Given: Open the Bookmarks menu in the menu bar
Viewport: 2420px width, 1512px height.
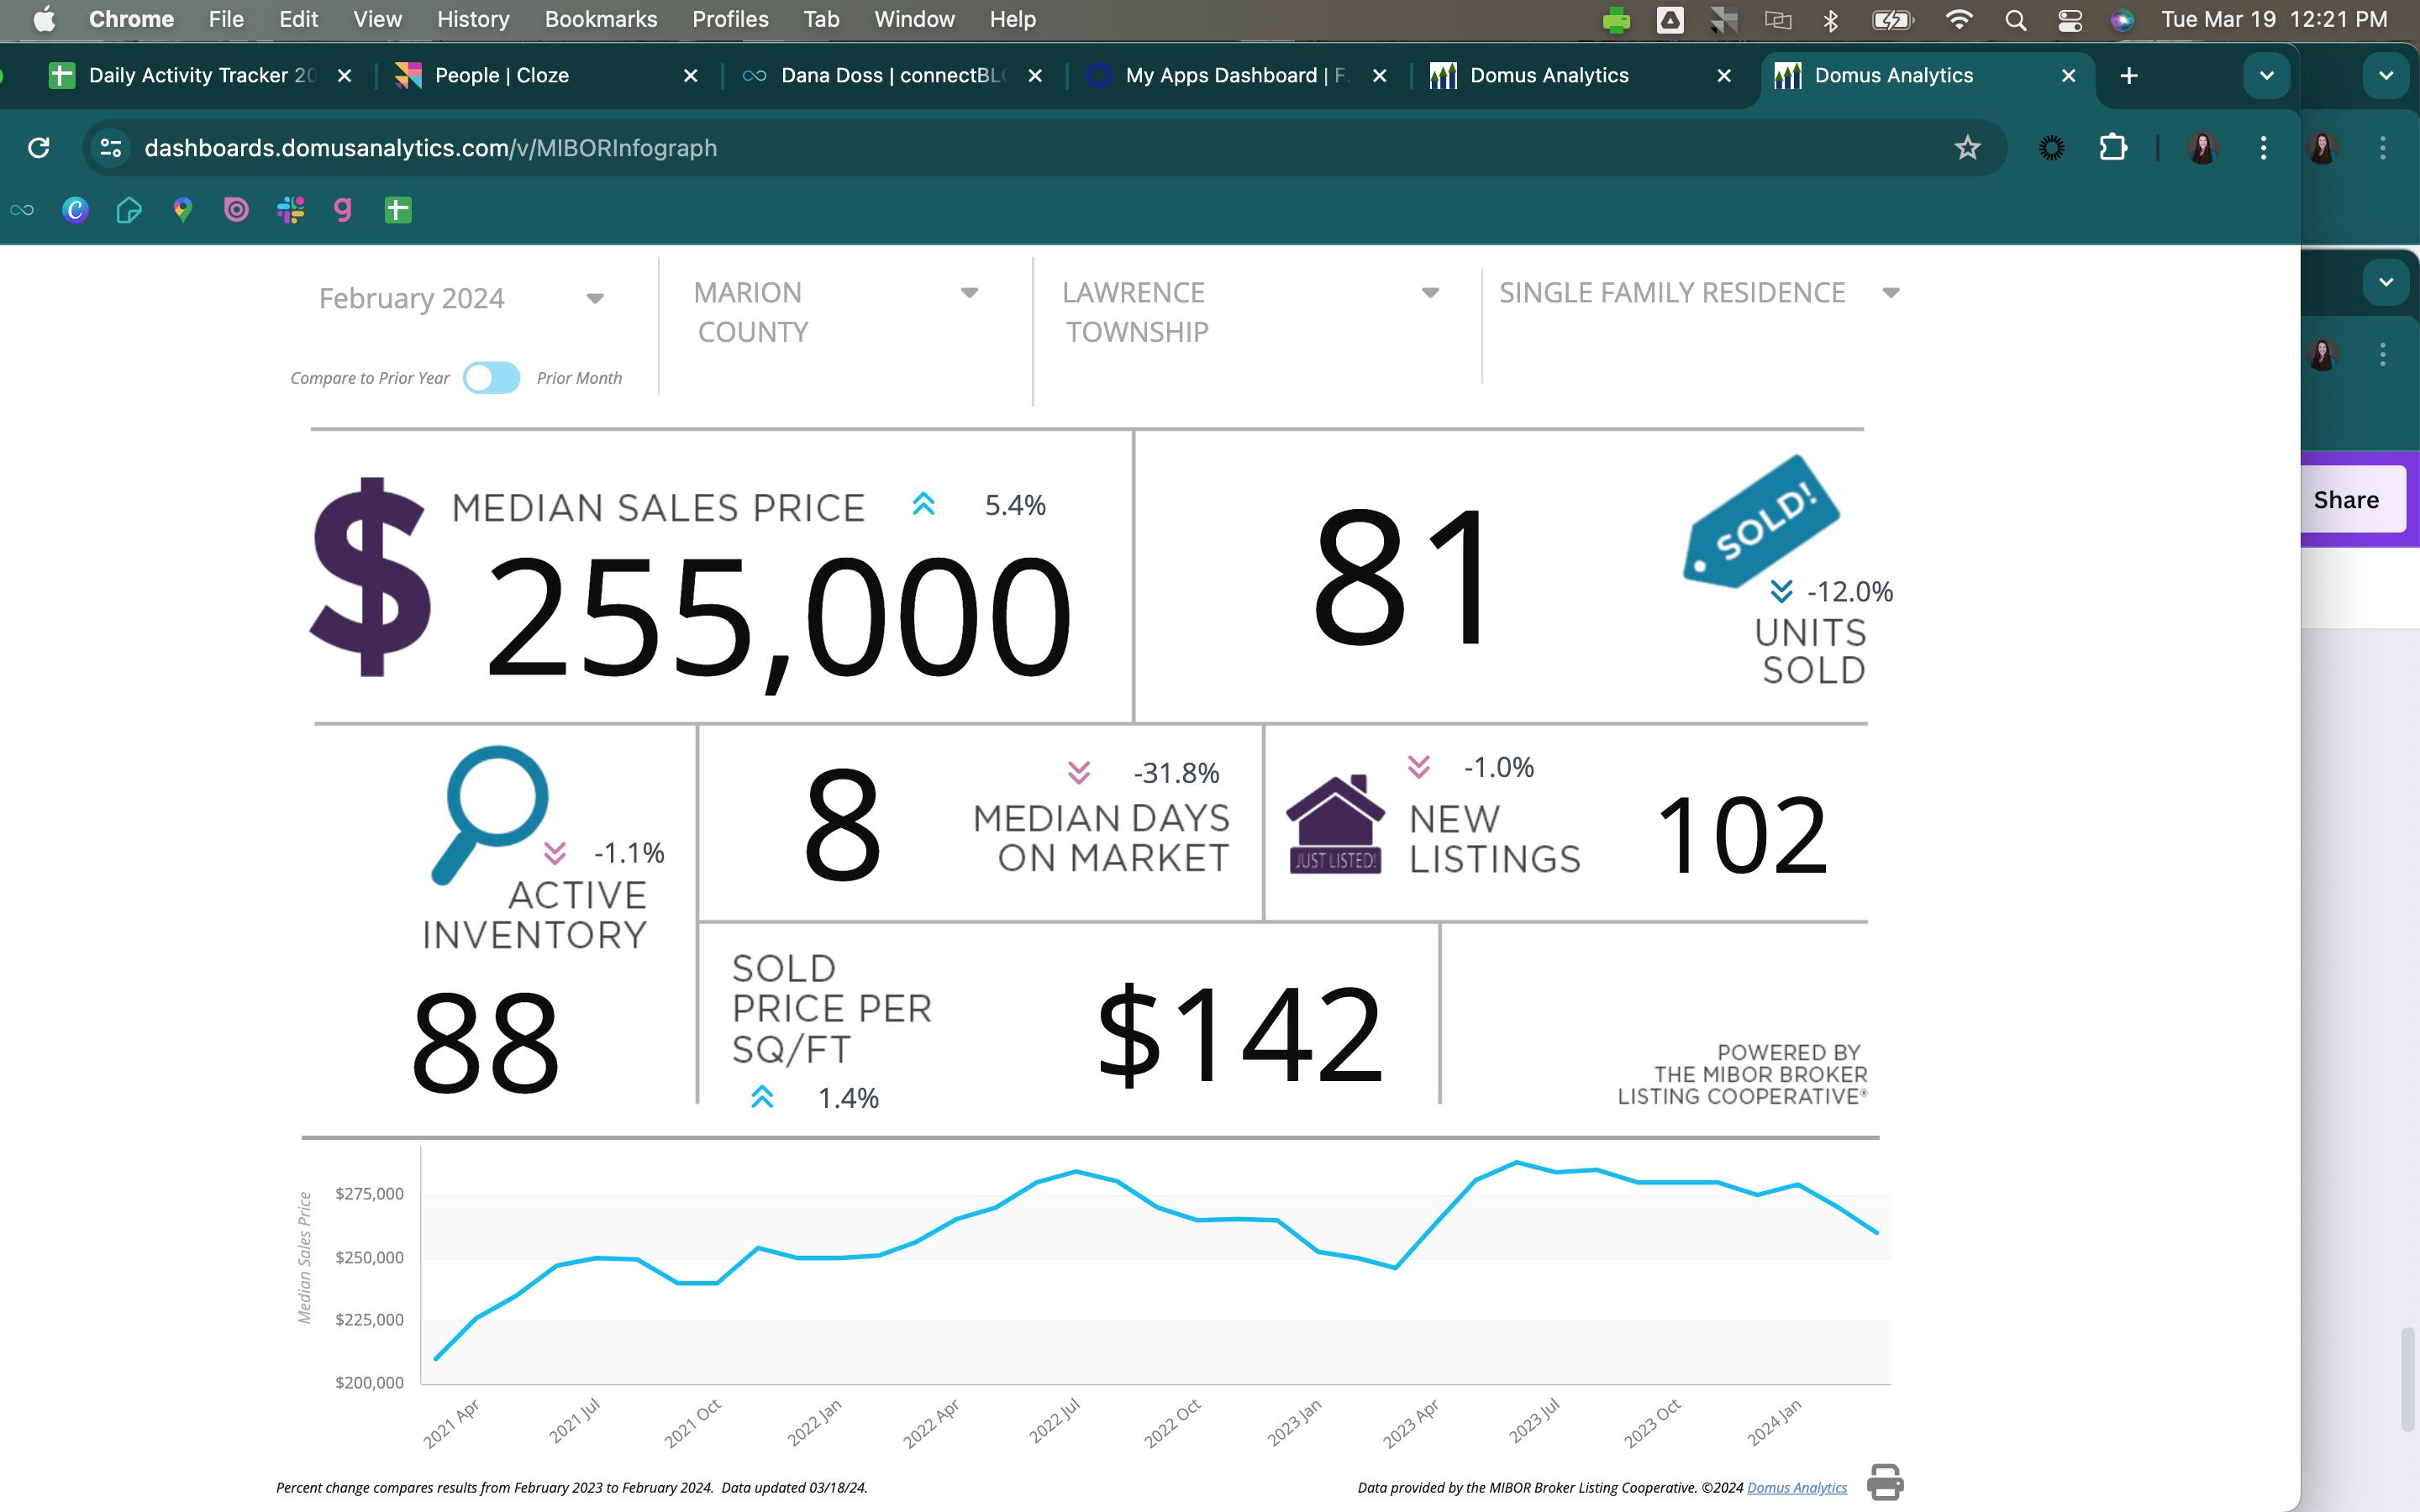Looking at the screenshot, I should coord(600,20).
